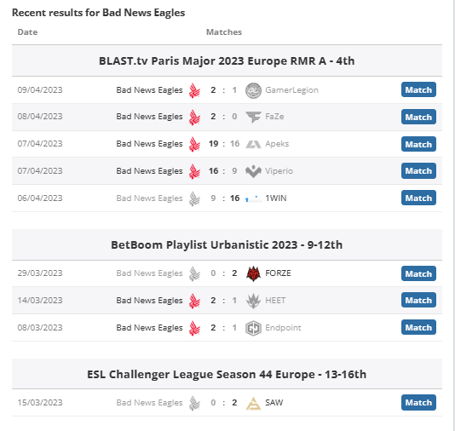Open Match button for the 1WIN game
The image size is (455, 431).
point(418,198)
